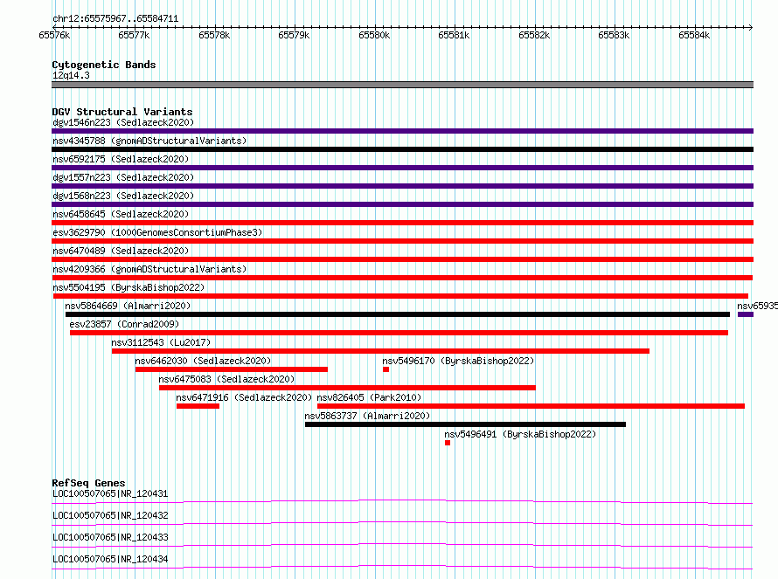Select the Cytogenetic Bands track title
The height and width of the screenshot is (579, 778).
coord(104,65)
